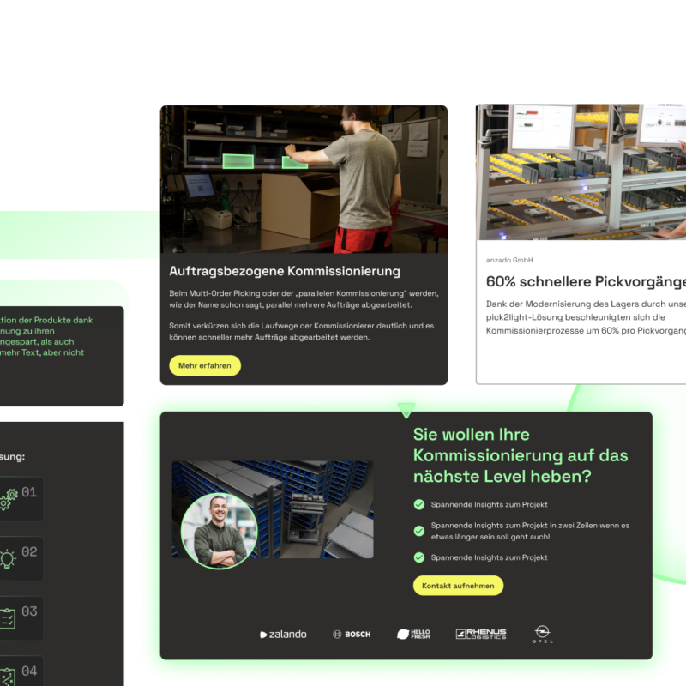Click the Rhenus Logistics logo

(481, 634)
